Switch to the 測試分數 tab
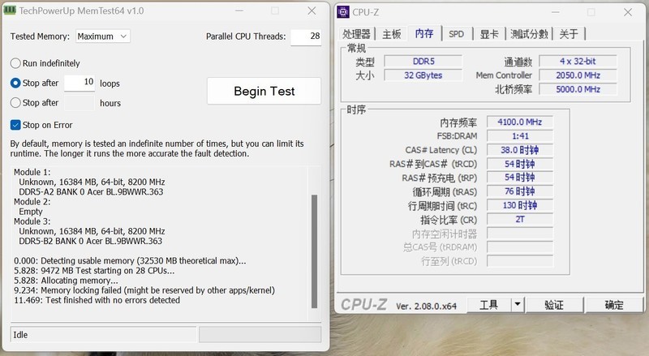The image size is (649, 356). (x=530, y=34)
